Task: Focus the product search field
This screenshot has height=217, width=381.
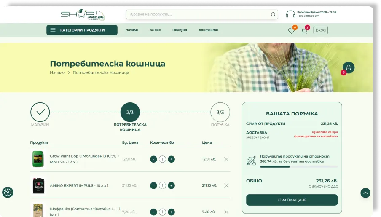Action: 202,14
